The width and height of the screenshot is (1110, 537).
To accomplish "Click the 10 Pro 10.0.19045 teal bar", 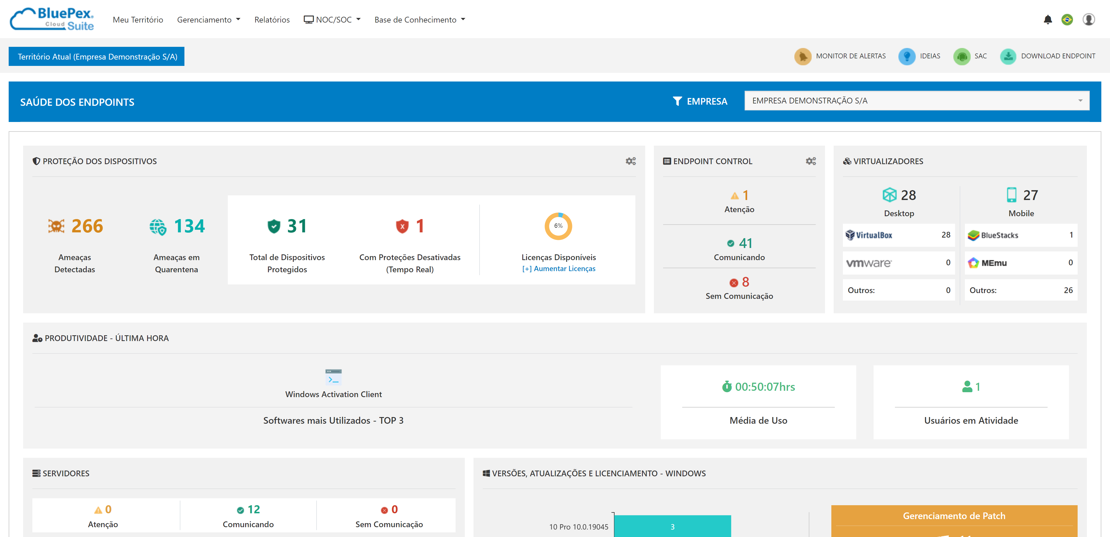I will (x=672, y=526).
